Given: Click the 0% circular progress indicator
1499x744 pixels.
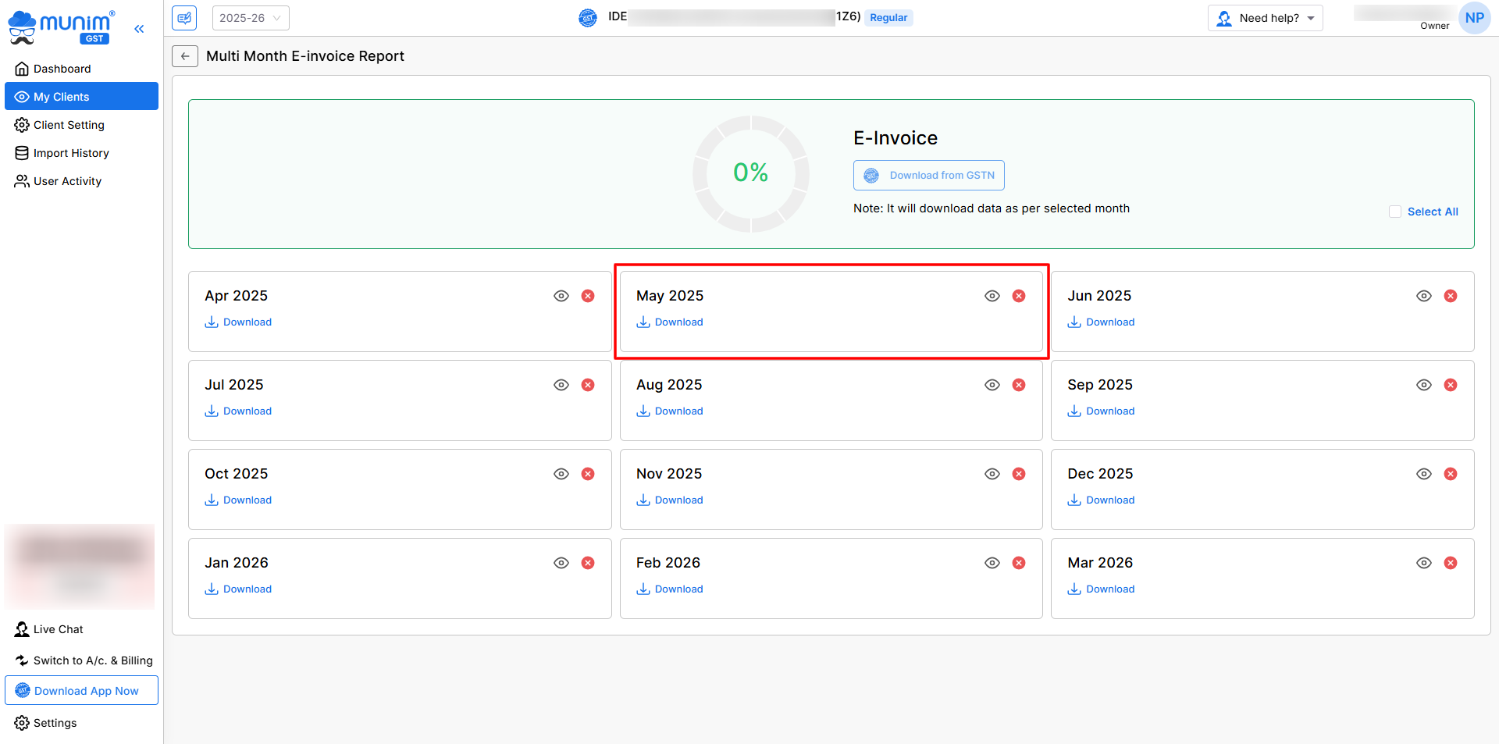Looking at the screenshot, I should point(750,173).
